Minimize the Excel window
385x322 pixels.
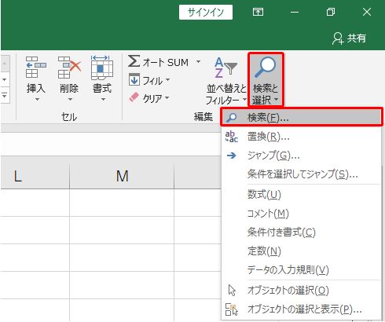coord(295,12)
